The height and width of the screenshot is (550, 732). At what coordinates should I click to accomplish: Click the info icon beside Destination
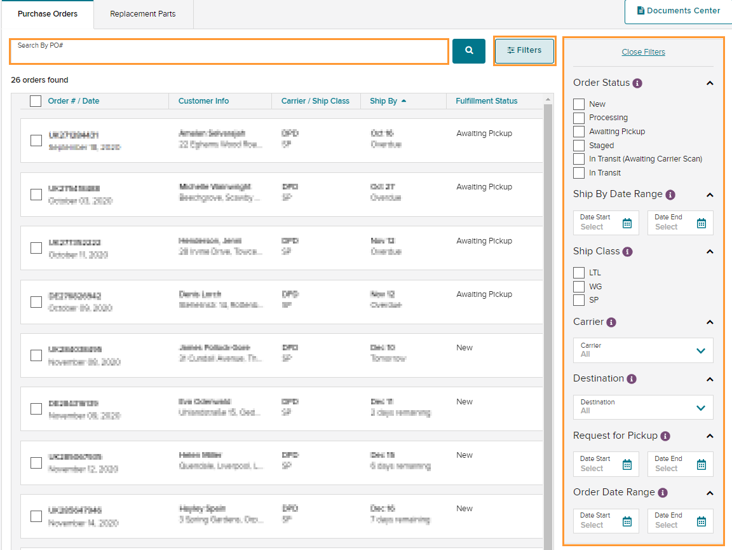633,378
